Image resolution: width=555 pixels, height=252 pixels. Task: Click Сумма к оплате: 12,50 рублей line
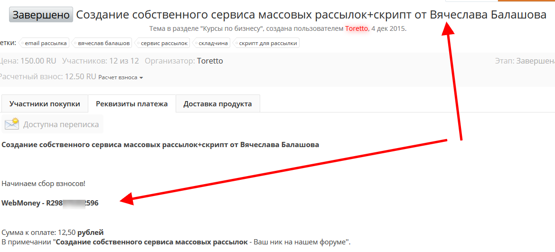(53, 233)
